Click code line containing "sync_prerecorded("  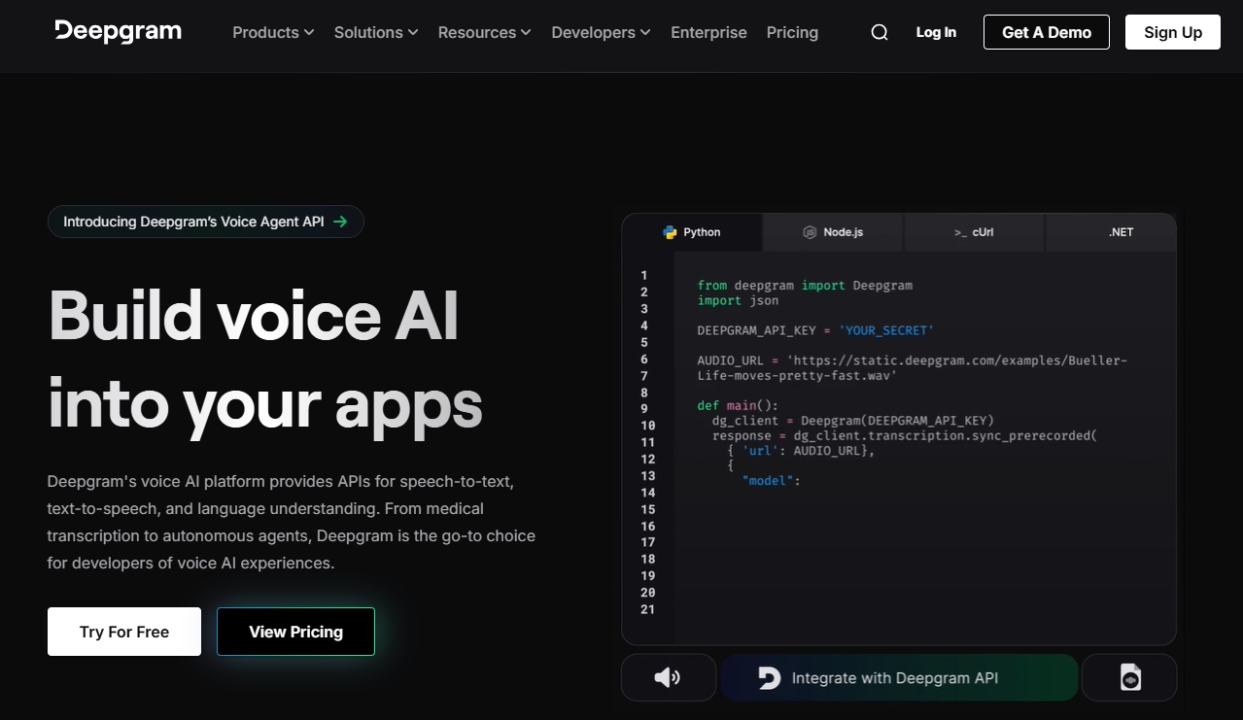(x=904, y=435)
